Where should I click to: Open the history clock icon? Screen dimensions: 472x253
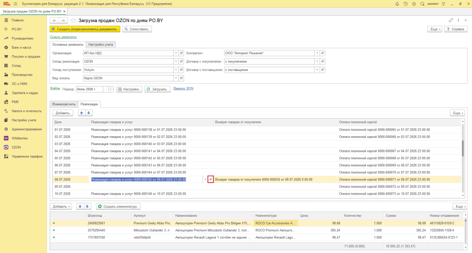coord(406,4)
